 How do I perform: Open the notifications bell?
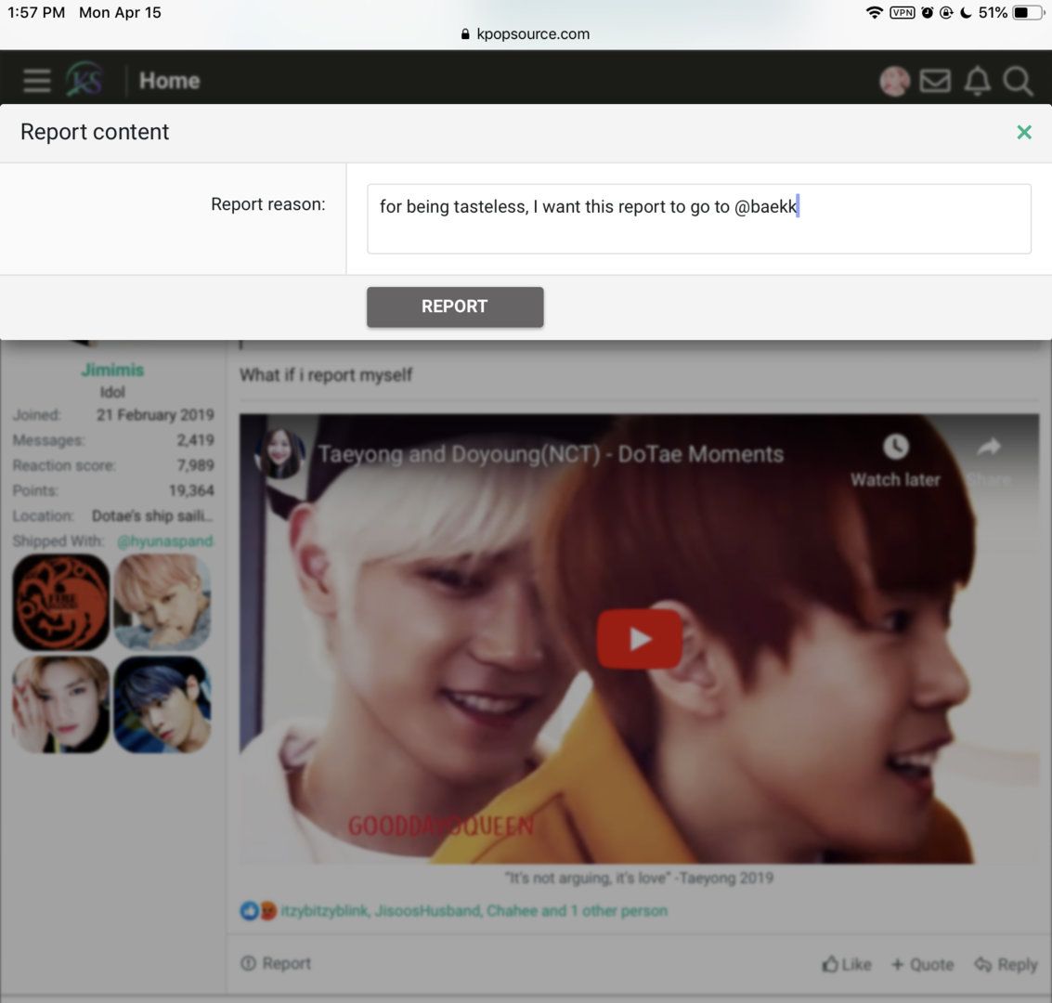(978, 81)
